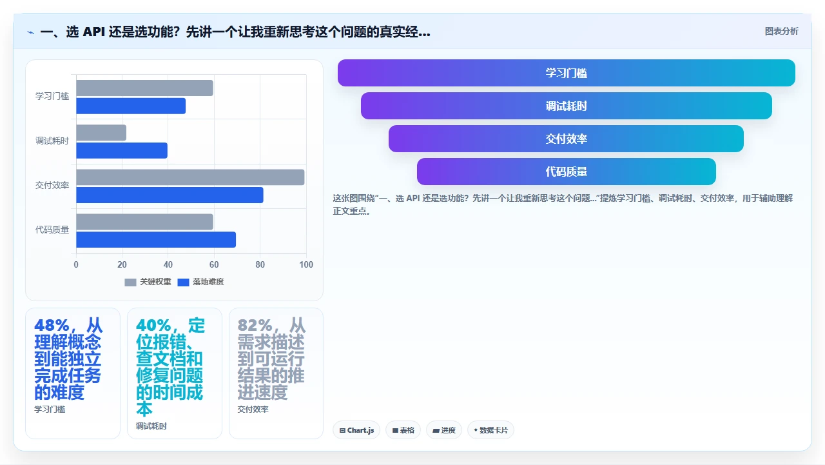This screenshot has height=465, width=825.
Task: Click the 调试耗时 axis label
Action: 52,141
